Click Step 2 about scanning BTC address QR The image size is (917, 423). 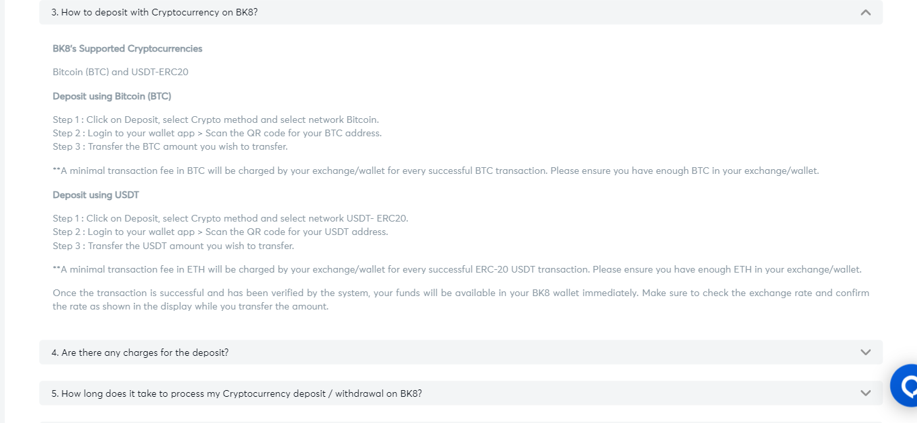coord(217,133)
